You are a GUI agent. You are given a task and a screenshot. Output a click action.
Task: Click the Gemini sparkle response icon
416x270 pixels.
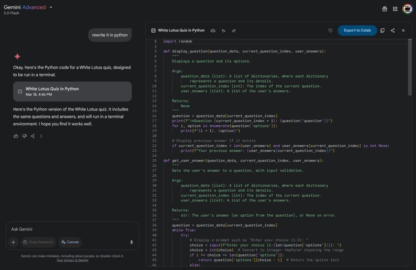(18, 57)
